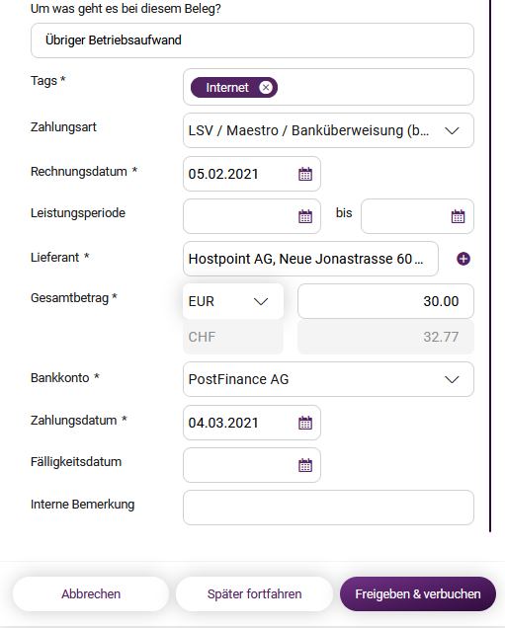Image resolution: width=505 pixels, height=628 pixels.
Task: Cancel with the Abbrechen button
Action: pyautogui.click(x=91, y=594)
